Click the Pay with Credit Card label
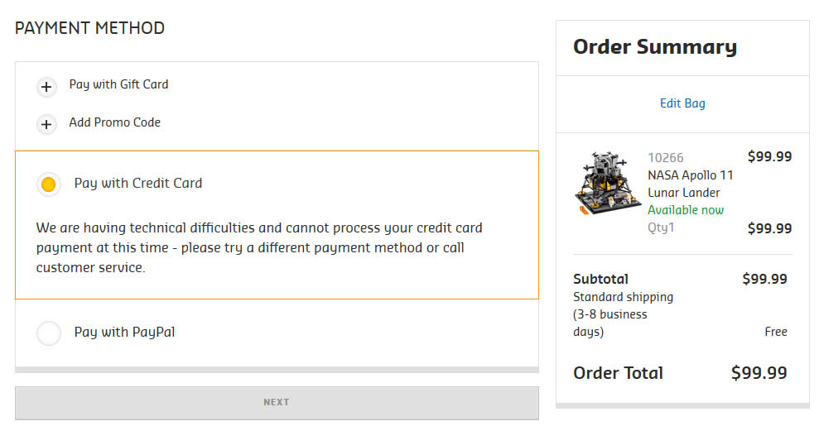The width and height of the screenshot is (819, 431). (138, 183)
